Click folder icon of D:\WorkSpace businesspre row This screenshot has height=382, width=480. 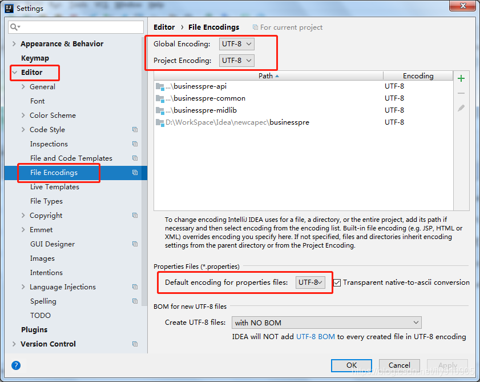[x=160, y=122]
